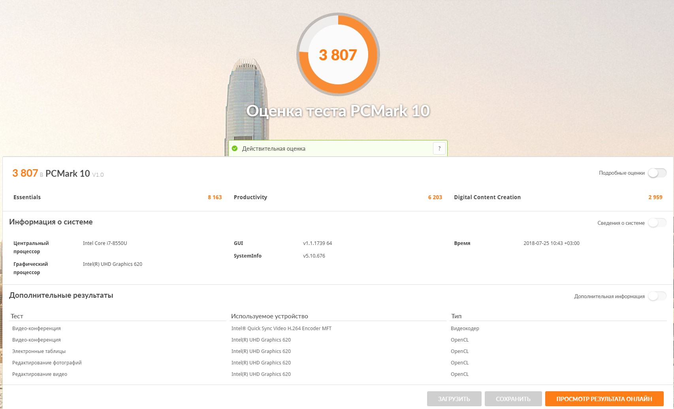Click the ЗАГРУЗИТЬ button
The width and height of the screenshot is (674, 409).
click(454, 399)
